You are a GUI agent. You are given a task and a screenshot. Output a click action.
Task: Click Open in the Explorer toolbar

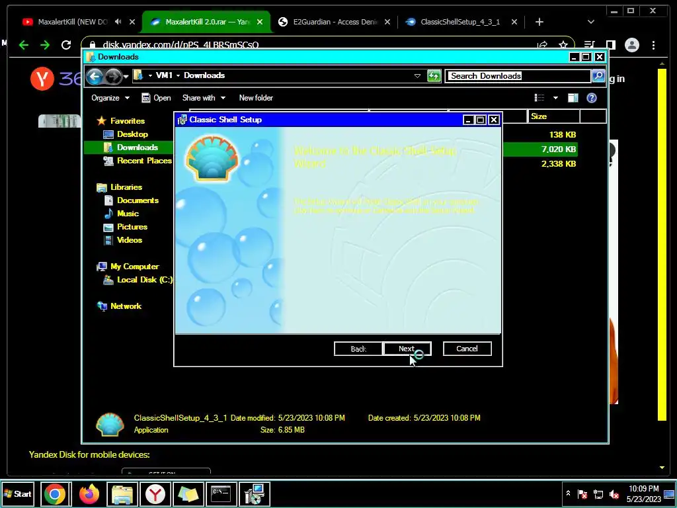coord(156,98)
